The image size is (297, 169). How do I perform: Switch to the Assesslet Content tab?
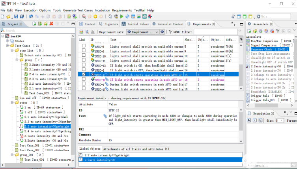click(x=170, y=24)
